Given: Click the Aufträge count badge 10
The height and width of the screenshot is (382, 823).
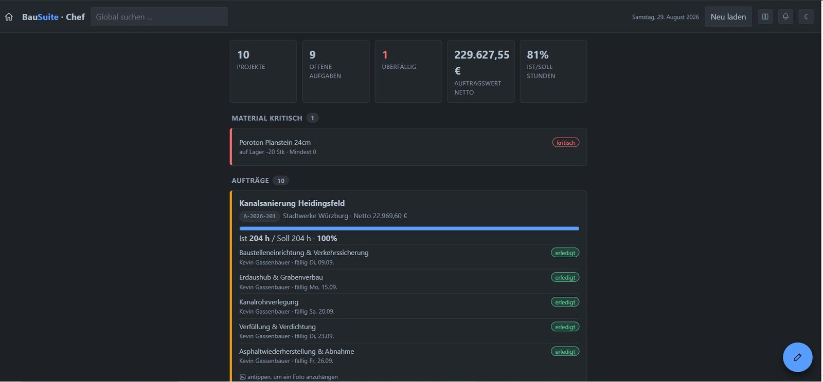Looking at the screenshot, I should (281, 181).
